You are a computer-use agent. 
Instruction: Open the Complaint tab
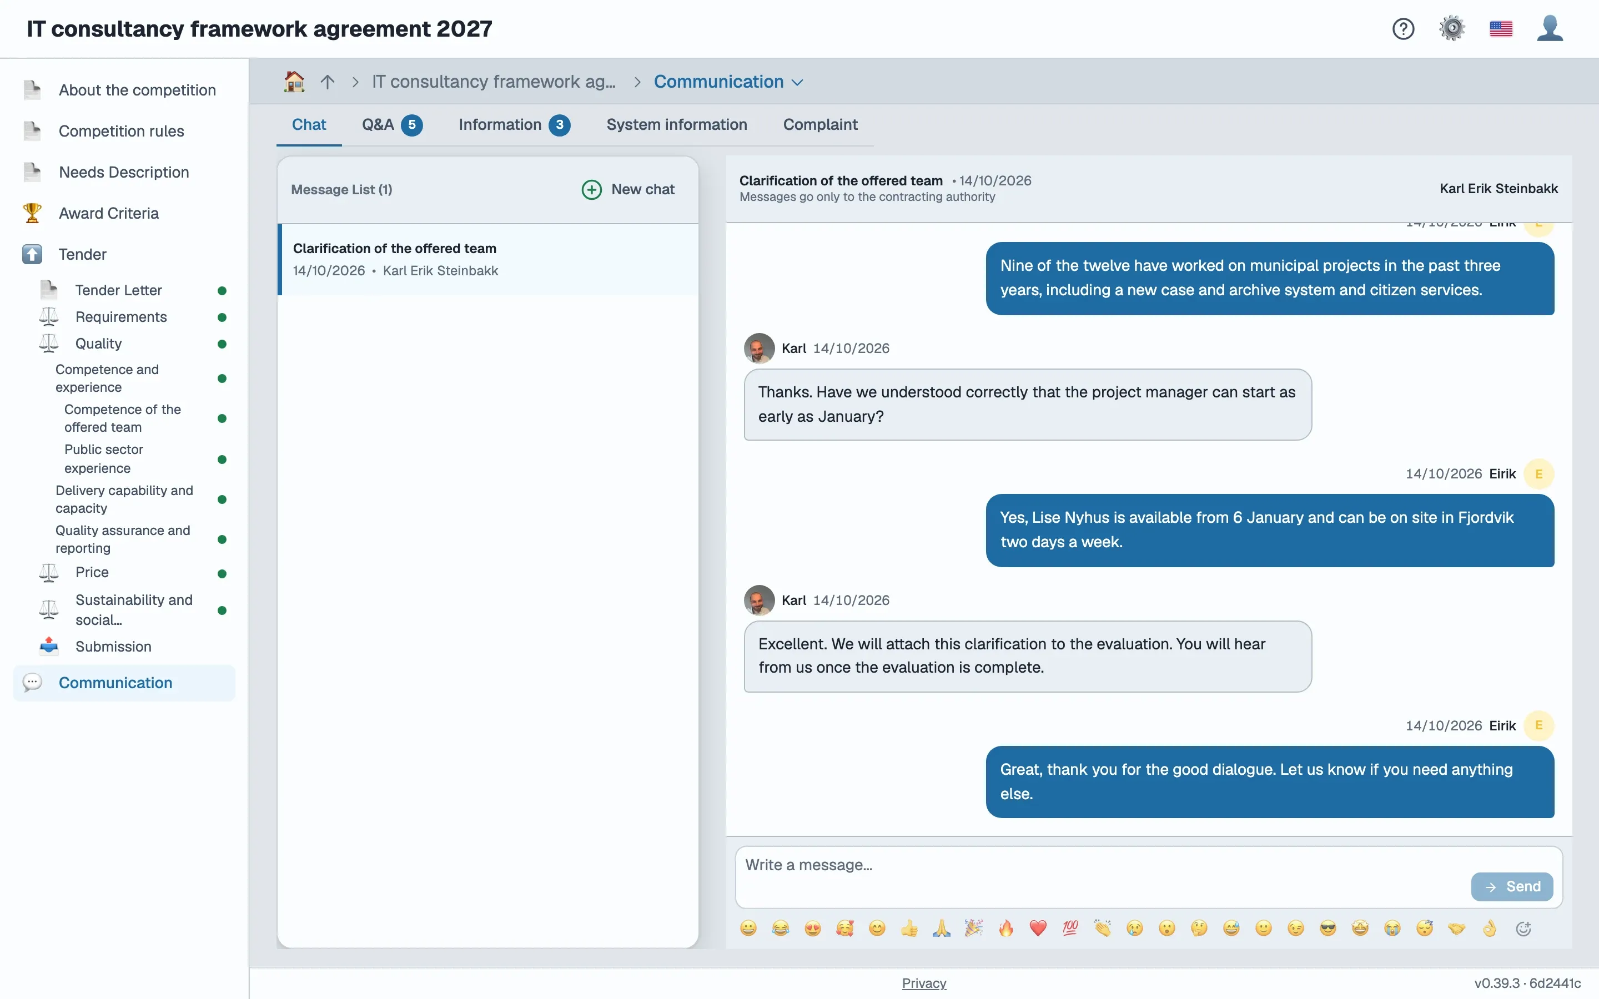click(x=820, y=125)
